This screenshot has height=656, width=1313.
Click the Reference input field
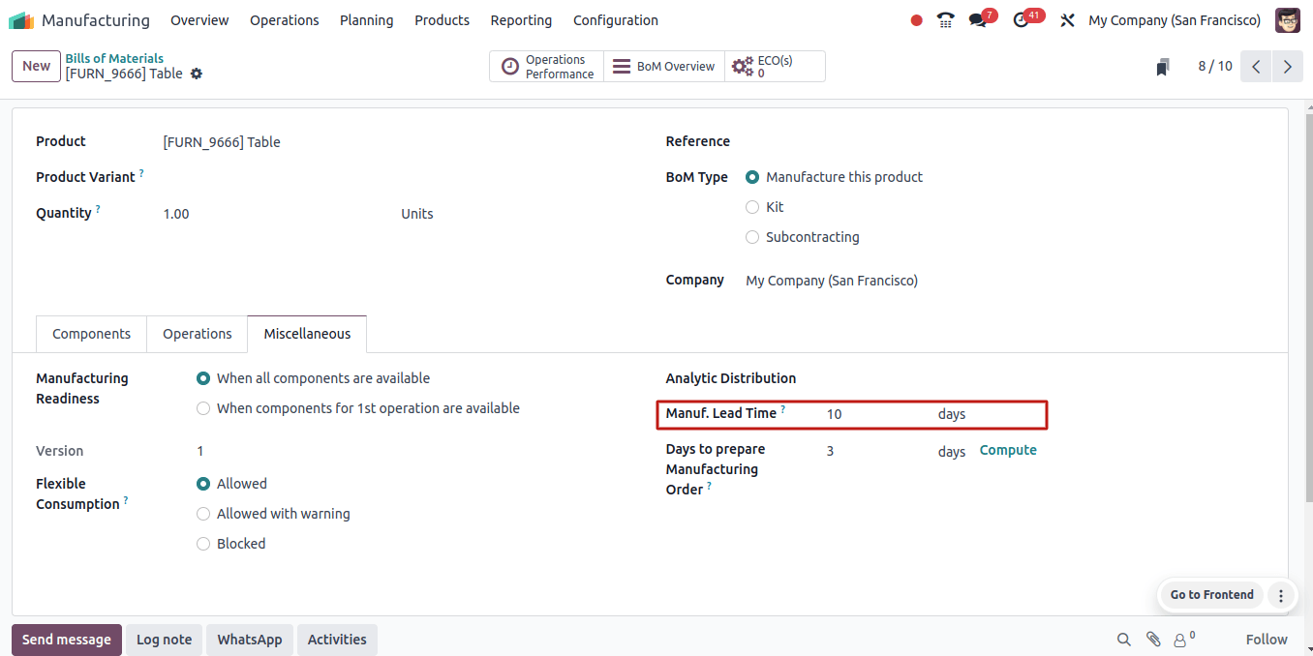point(1004,142)
